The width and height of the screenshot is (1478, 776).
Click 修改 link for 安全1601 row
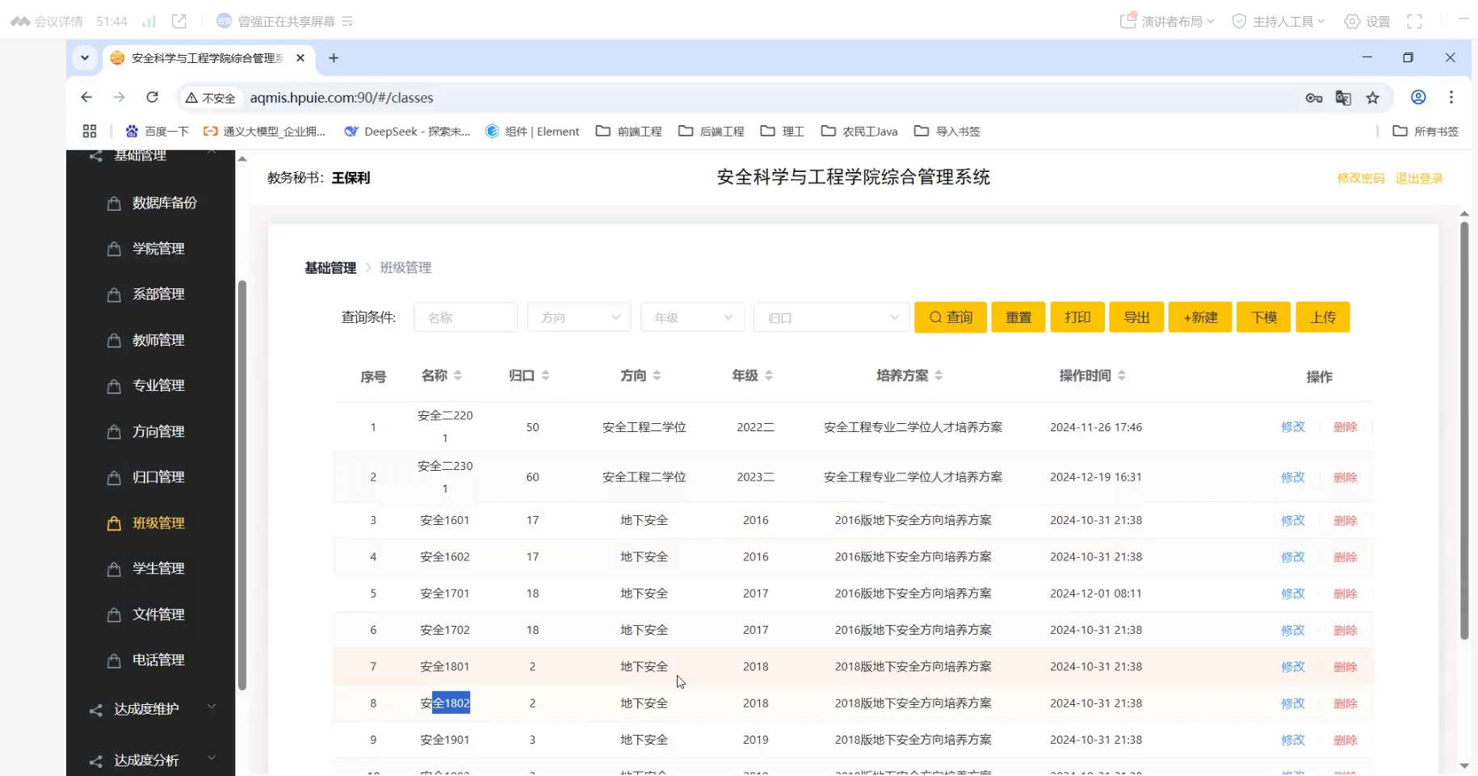1292,521
